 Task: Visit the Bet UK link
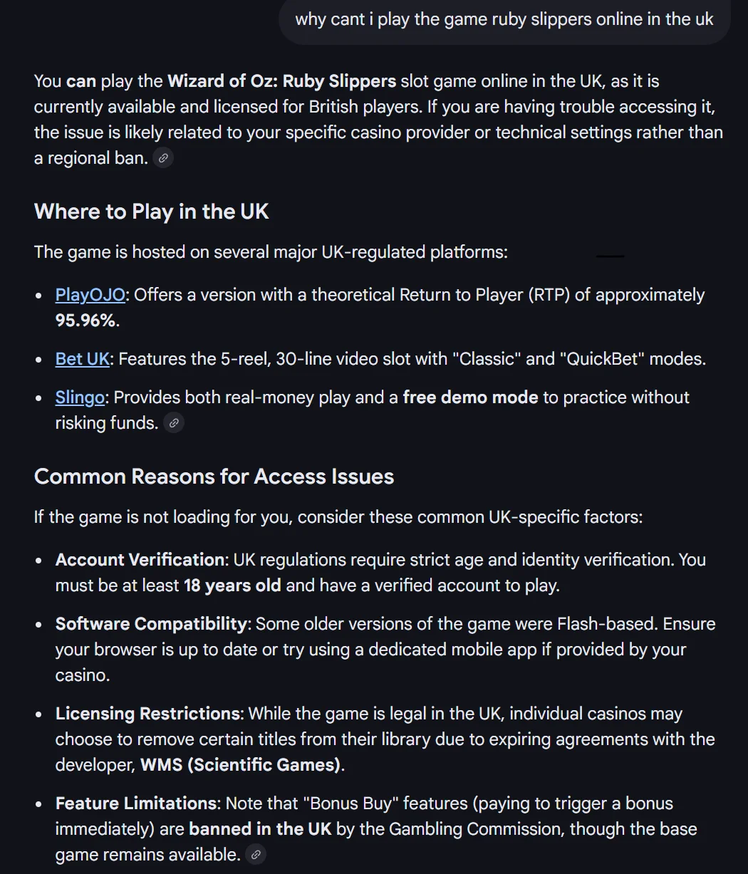pos(83,359)
